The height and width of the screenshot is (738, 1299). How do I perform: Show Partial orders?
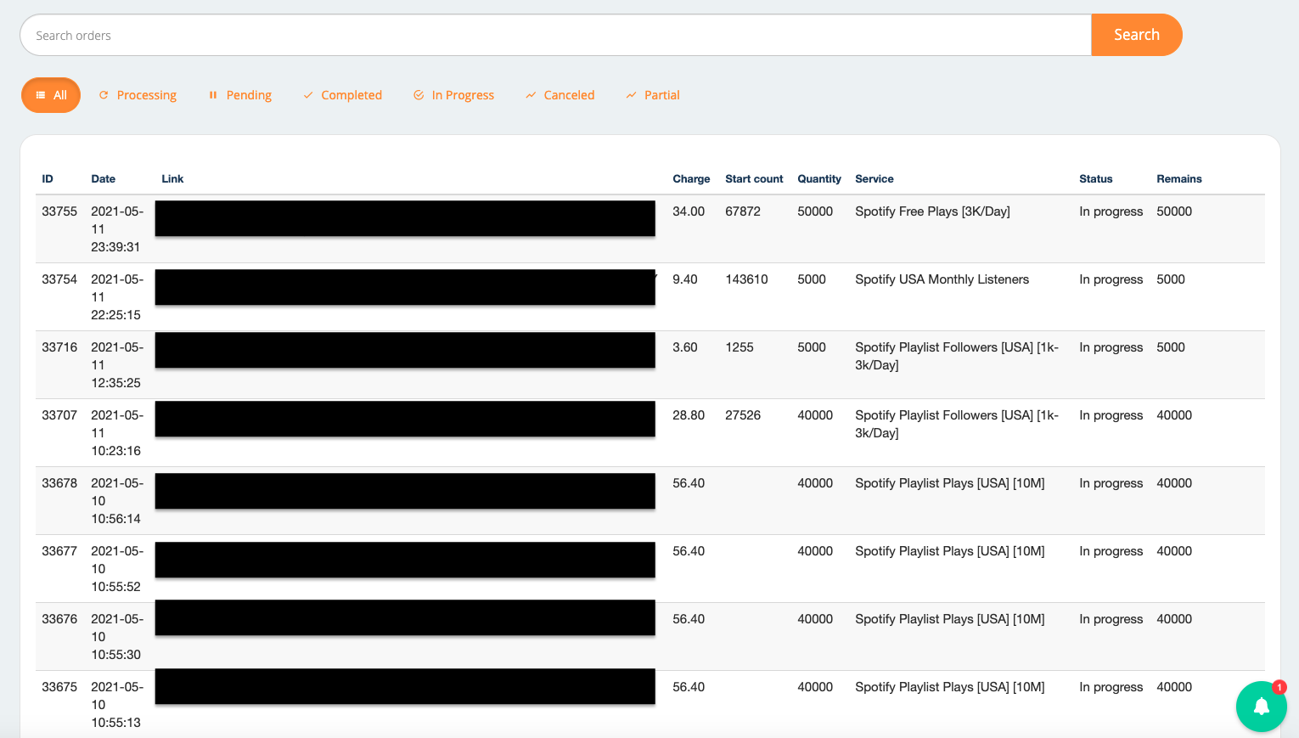pos(653,95)
